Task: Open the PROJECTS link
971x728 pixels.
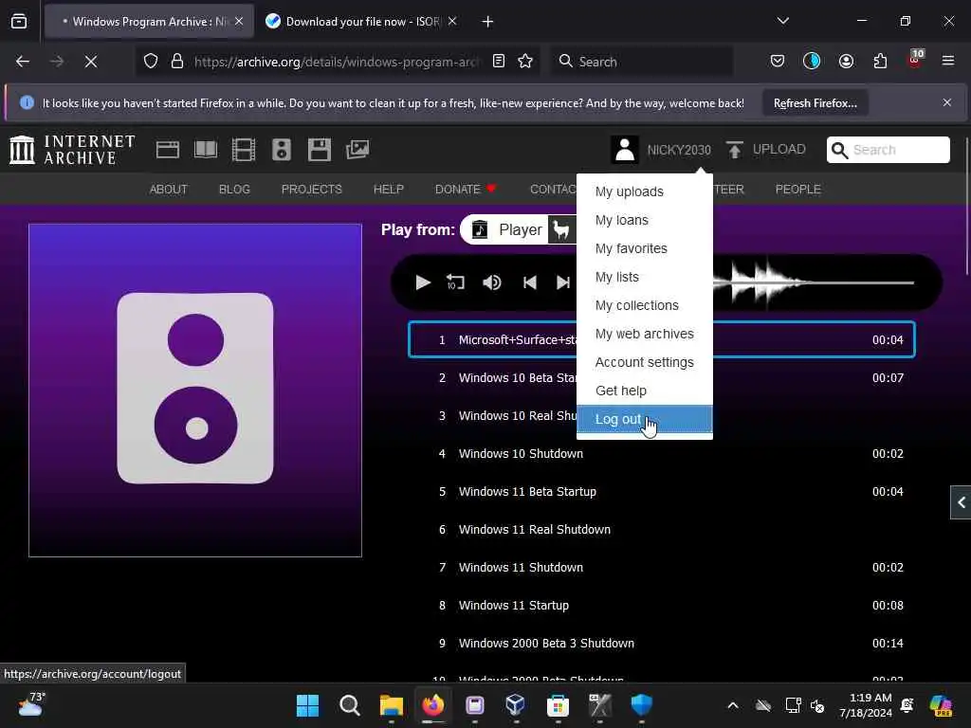Action: (x=311, y=190)
